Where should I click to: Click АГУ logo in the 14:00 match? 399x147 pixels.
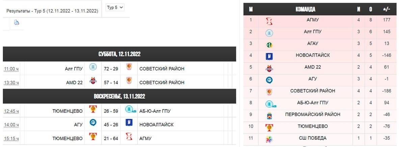pos(93,123)
